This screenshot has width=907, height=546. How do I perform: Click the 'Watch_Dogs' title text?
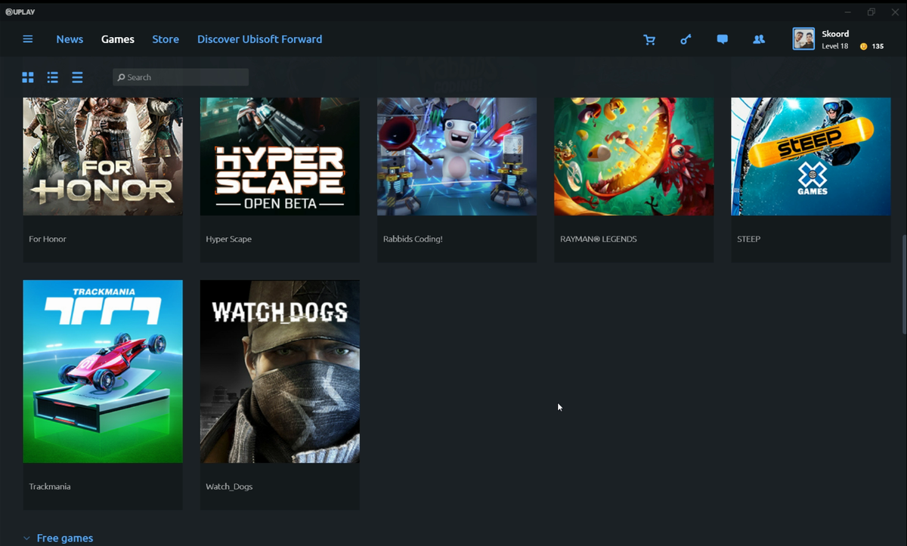click(229, 486)
